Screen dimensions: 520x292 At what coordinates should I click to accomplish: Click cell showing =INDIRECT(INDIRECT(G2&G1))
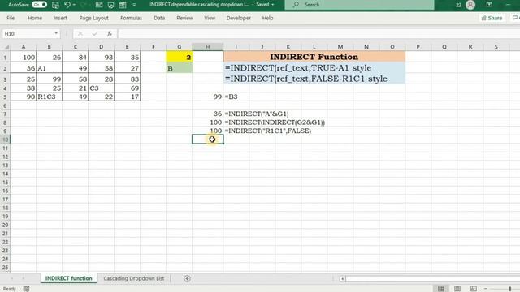[x=275, y=122]
